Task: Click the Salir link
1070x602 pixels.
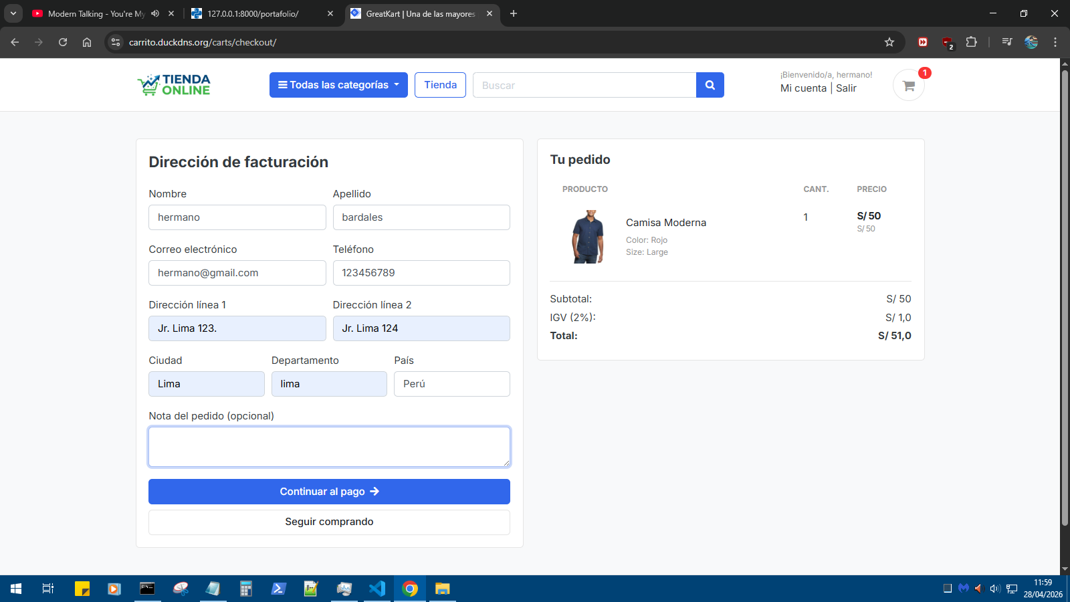Action: (x=846, y=88)
